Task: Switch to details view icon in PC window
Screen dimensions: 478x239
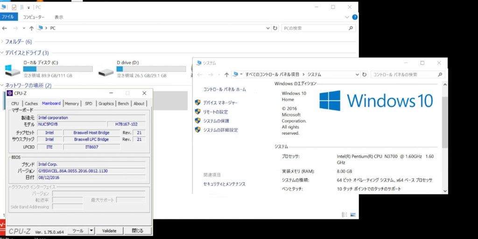Action: tap(344, 215)
